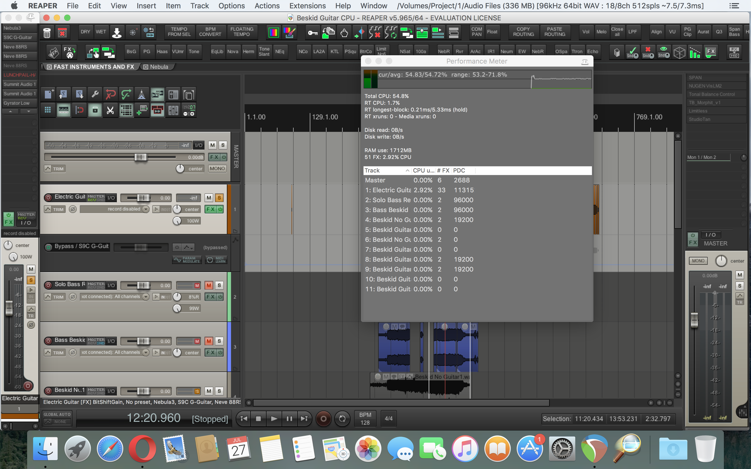Click the COPY ROUTING button

tap(523, 32)
